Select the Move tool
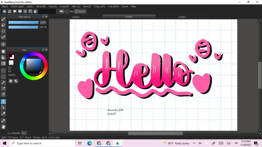Screen dimensions: 262x147 click(x=3, y=44)
